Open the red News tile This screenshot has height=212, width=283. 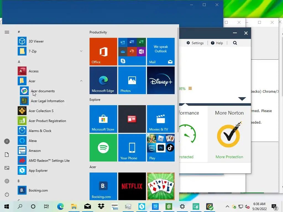tap(132, 119)
